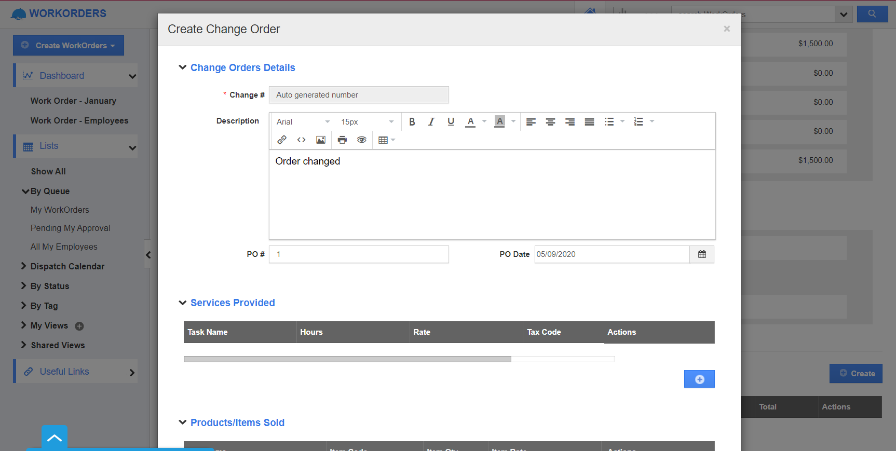Open Work Order - January dashboard
Viewport: 896px width, 451px height.
(x=73, y=101)
